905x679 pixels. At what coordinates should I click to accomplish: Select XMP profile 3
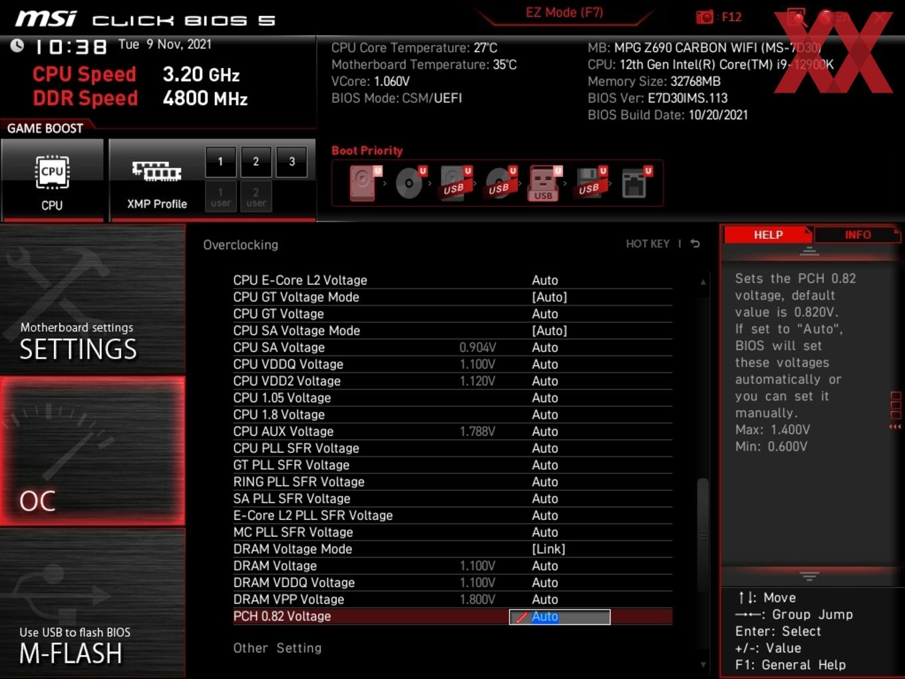point(291,162)
